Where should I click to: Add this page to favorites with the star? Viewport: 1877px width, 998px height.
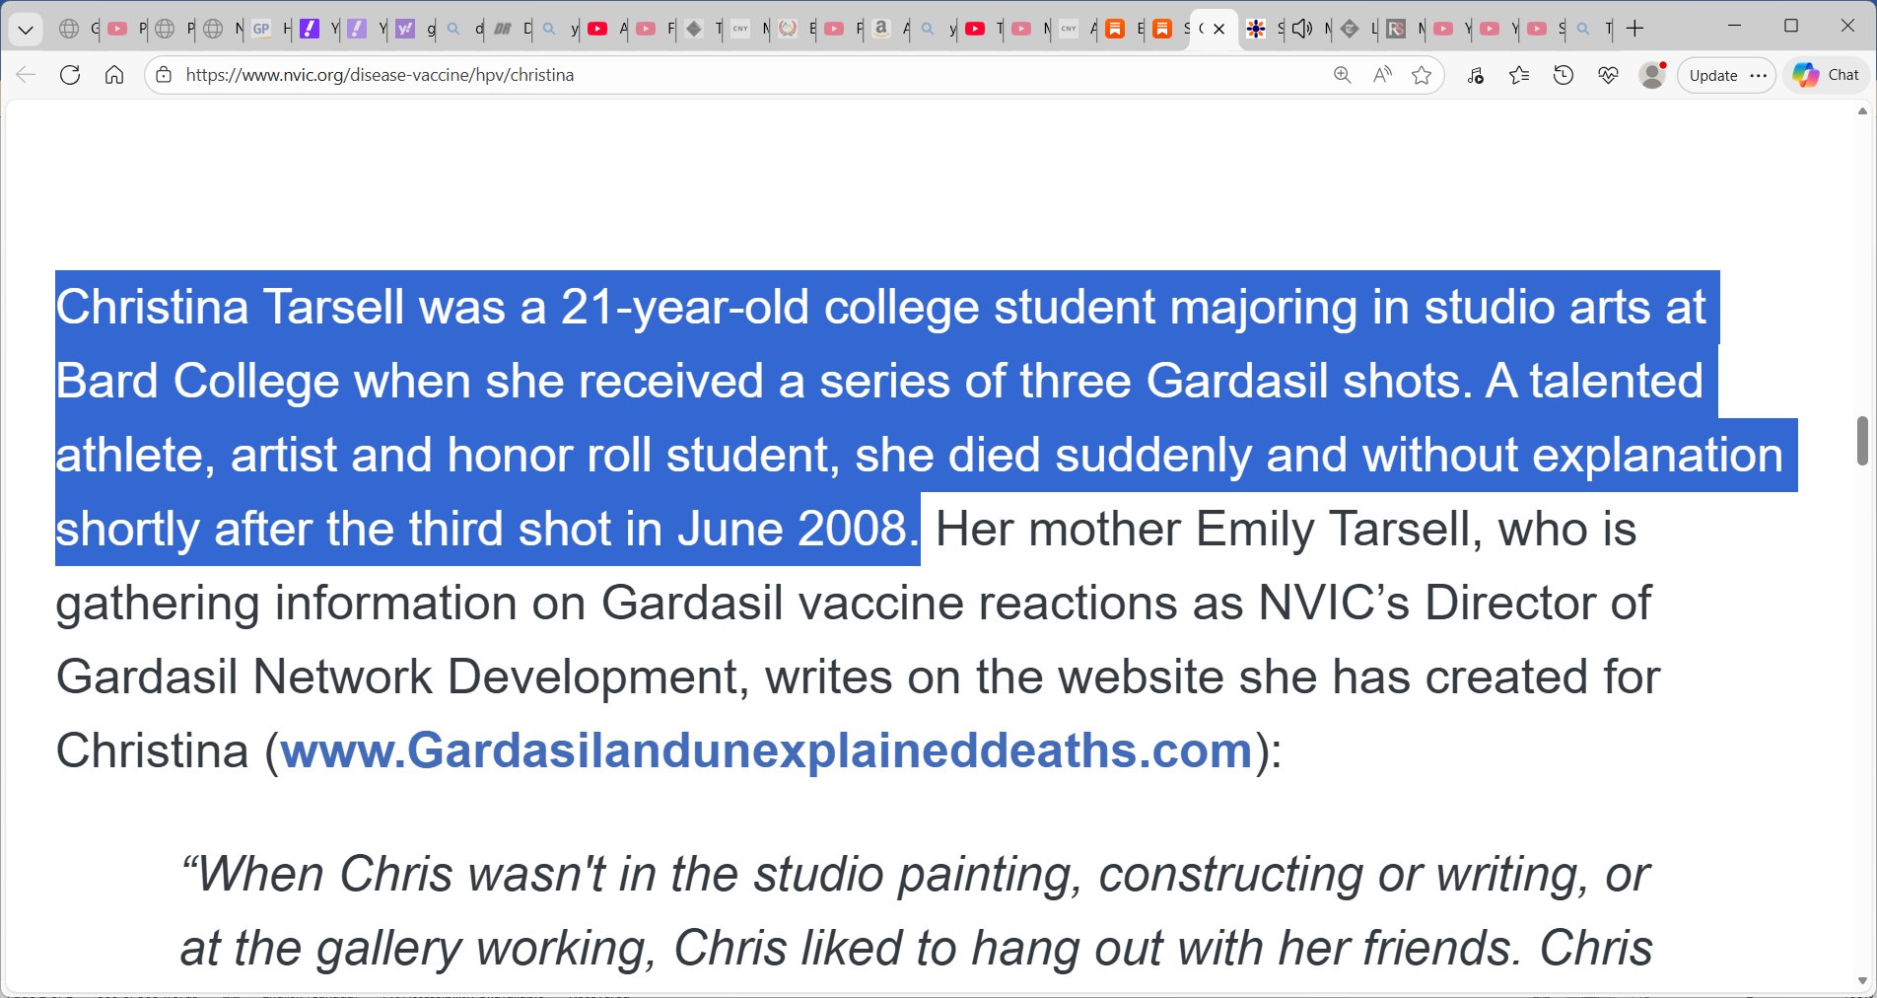1423,75
